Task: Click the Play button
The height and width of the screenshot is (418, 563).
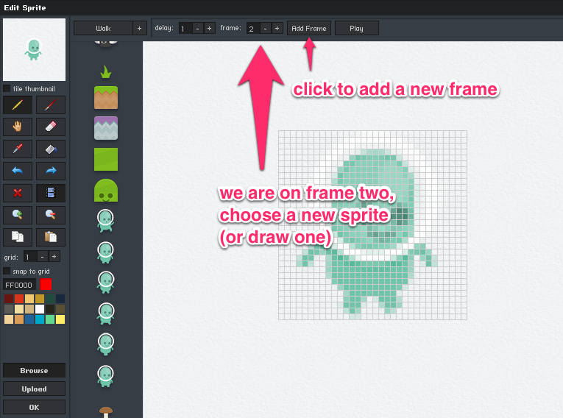Action: (x=356, y=28)
